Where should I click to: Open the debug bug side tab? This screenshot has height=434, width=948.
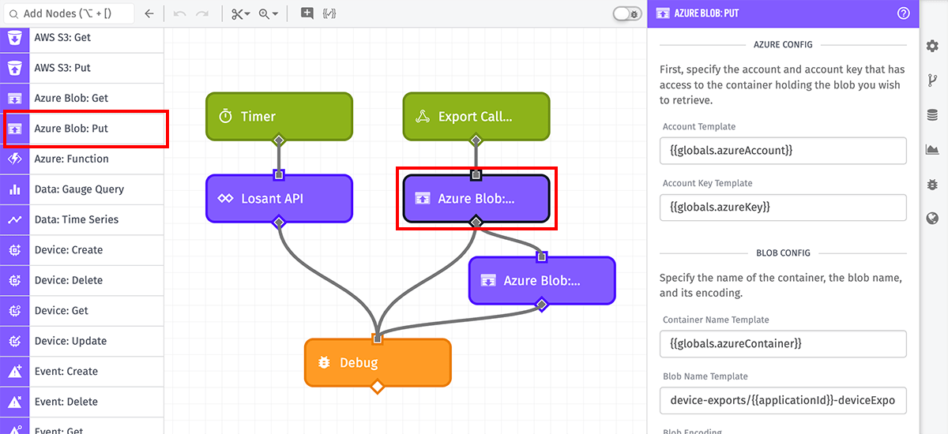tap(932, 184)
